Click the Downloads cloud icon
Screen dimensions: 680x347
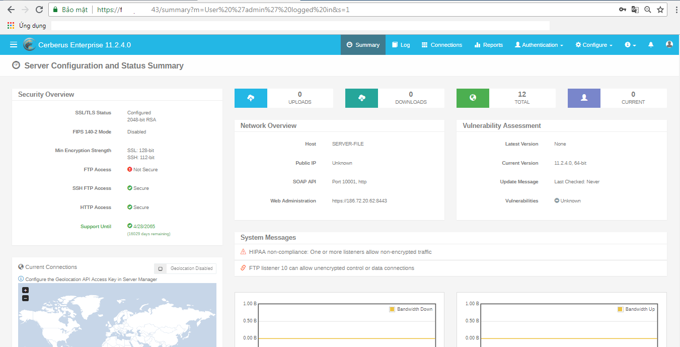pos(361,98)
